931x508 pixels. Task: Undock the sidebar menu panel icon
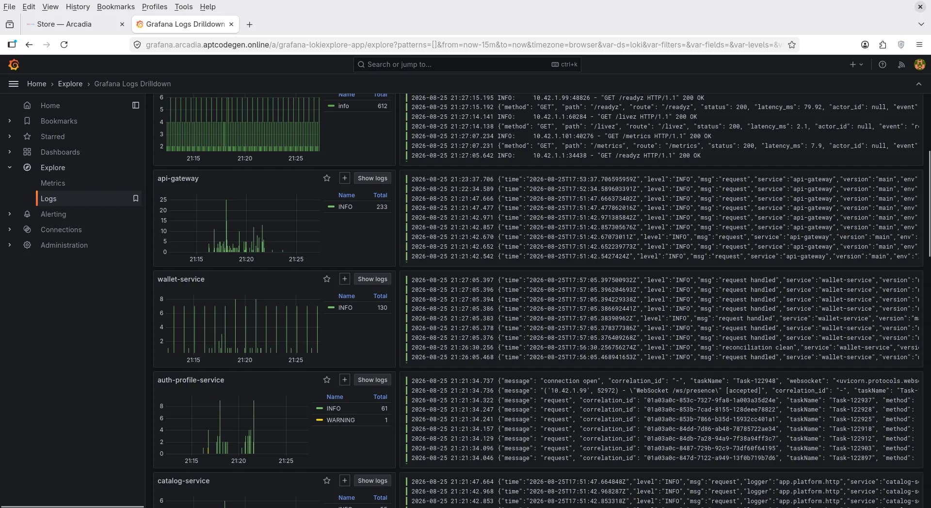[136, 105]
